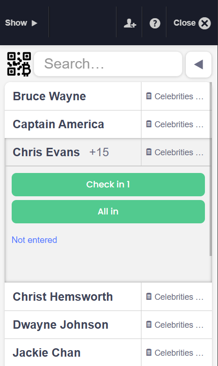Open Christ Hemsworth guest entry
Screen dimensions: 218x366
(73, 297)
